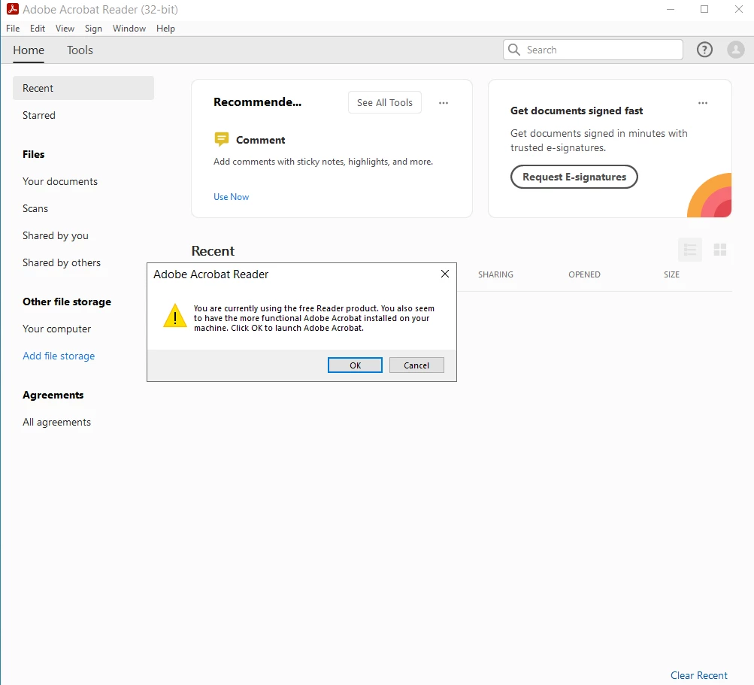Switch to the Home tab
This screenshot has width=754, height=685.
[x=29, y=50]
